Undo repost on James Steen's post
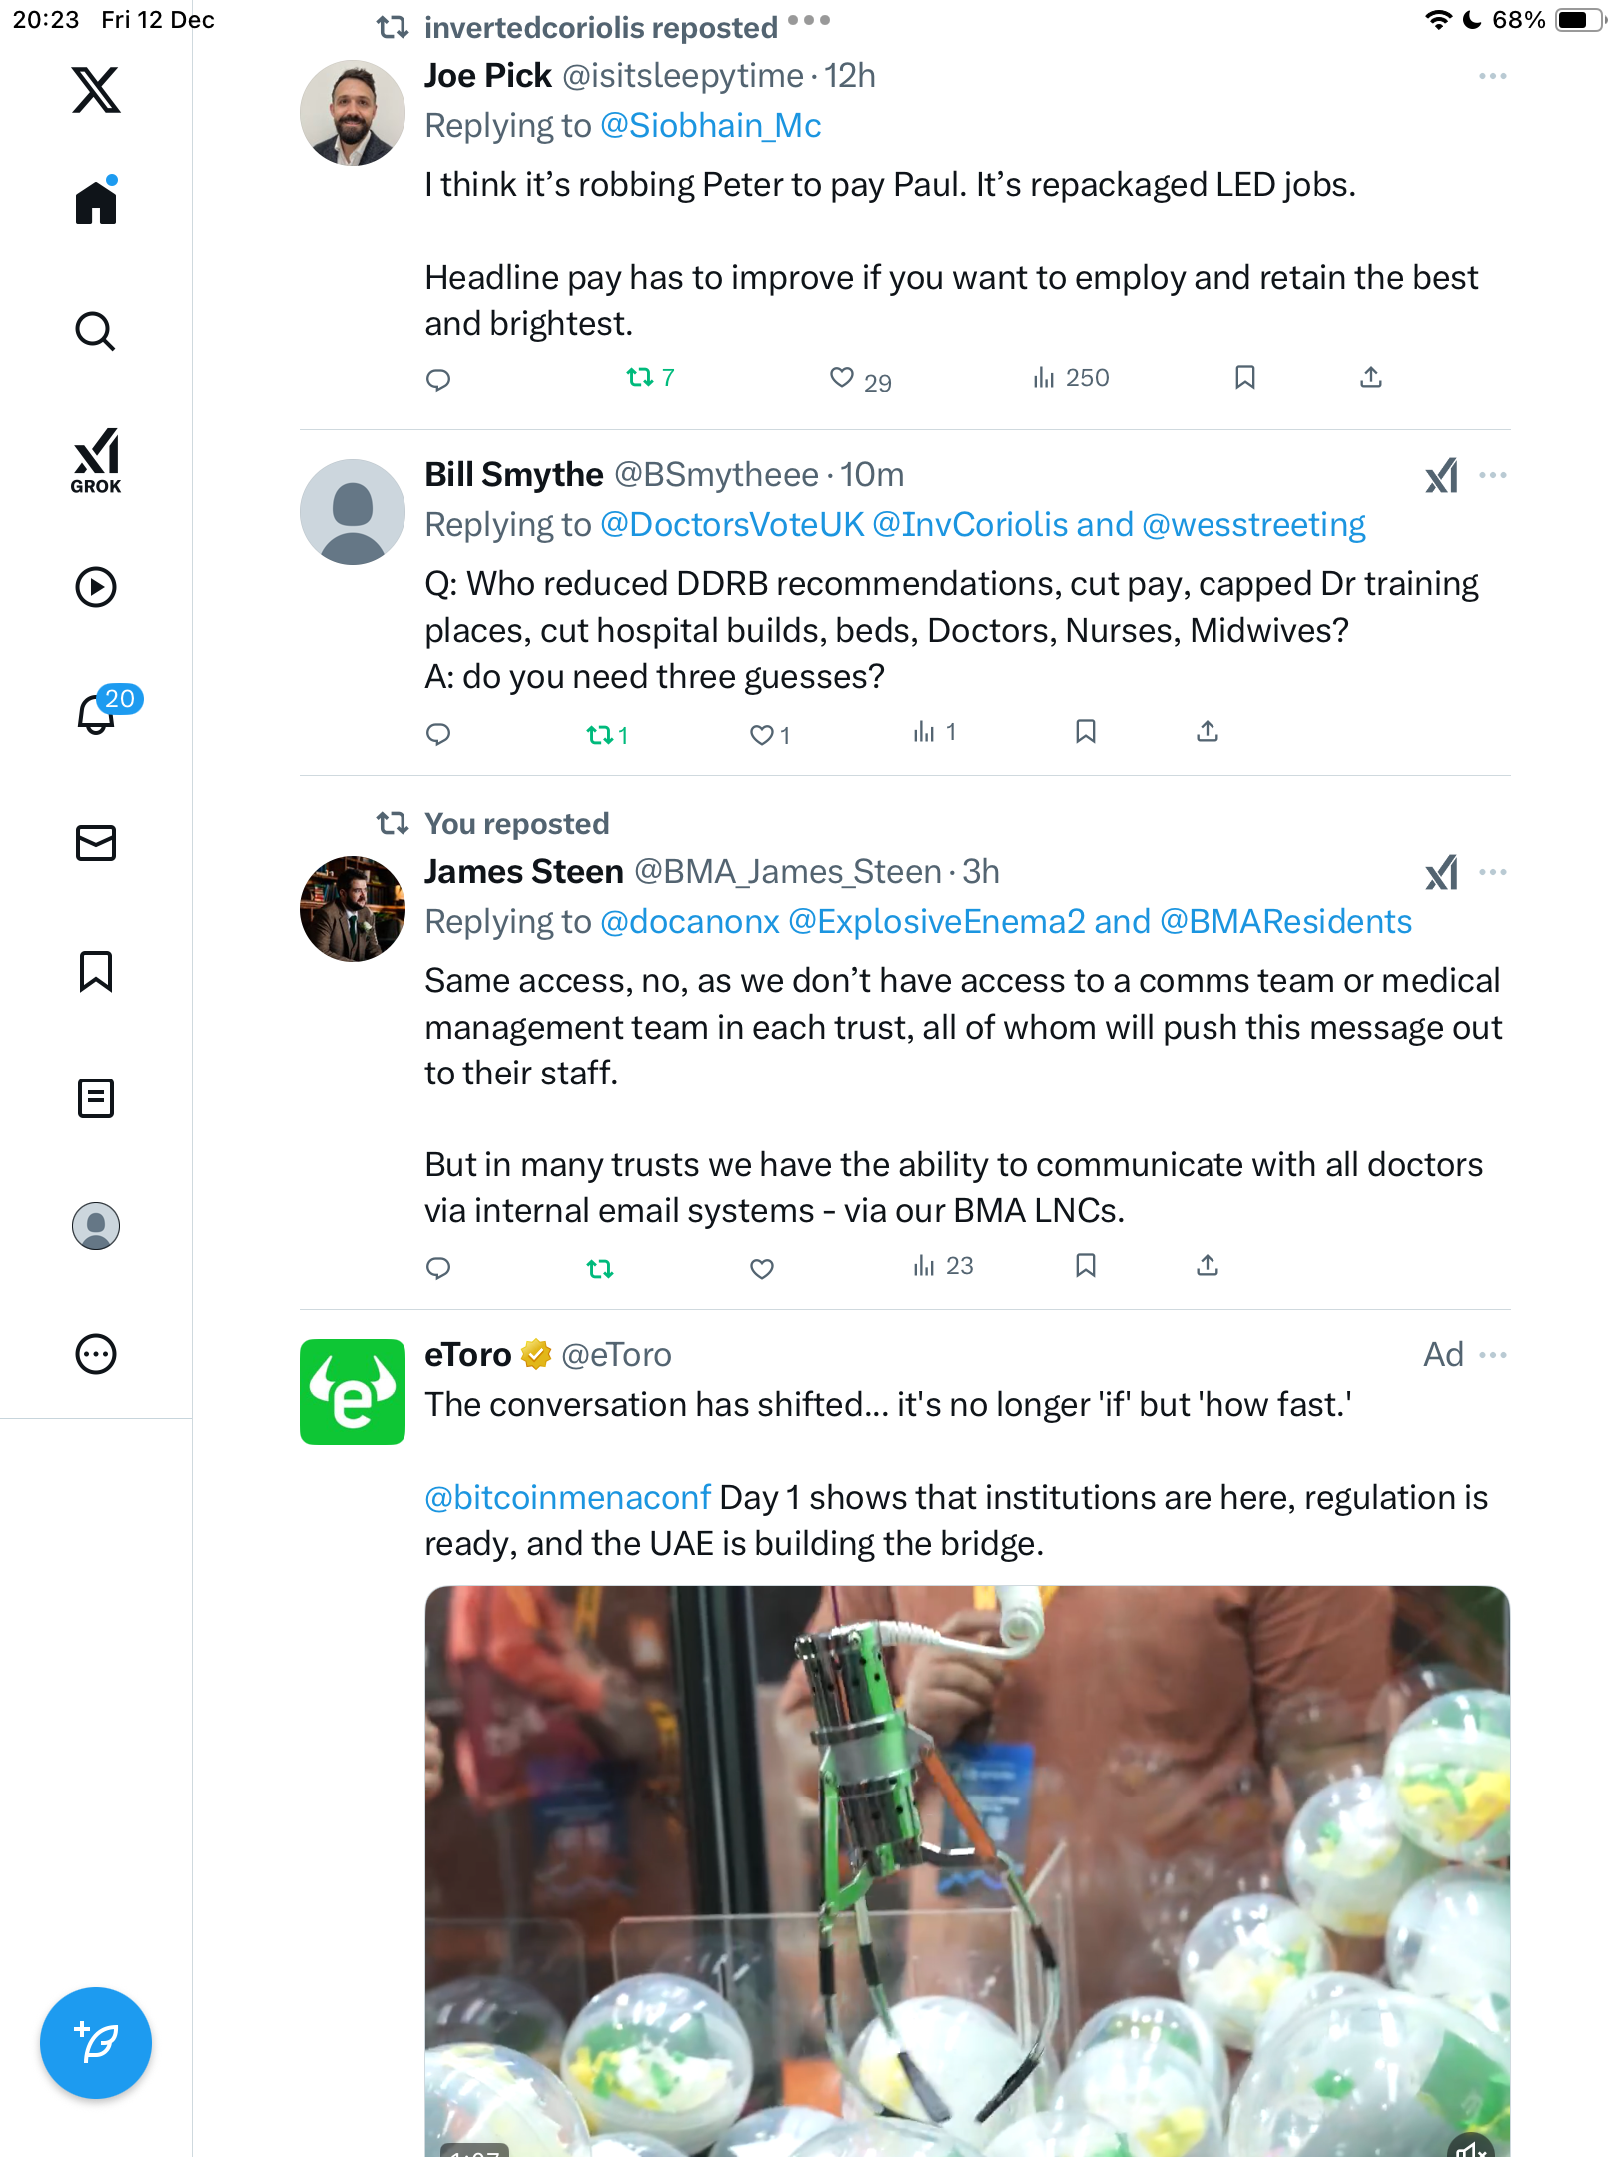The image size is (1618, 2157). coord(600,1268)
